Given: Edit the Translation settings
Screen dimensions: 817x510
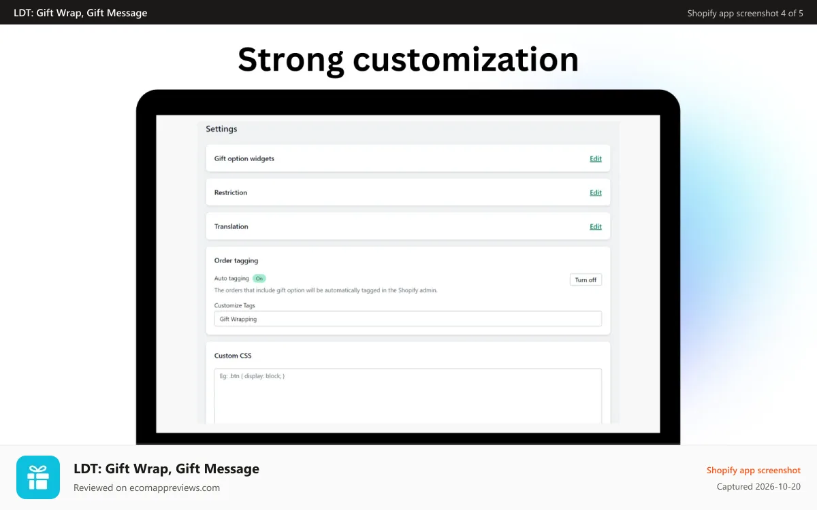Looking at the screenshot, I should (x=596, y=226).
